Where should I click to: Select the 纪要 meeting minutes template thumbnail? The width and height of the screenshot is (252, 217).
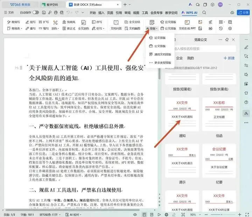pyautogui.click(x=219, y=161)
